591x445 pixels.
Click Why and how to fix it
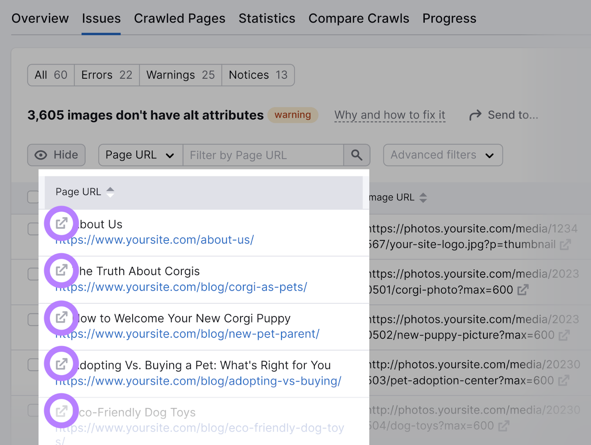click(390, 115)
